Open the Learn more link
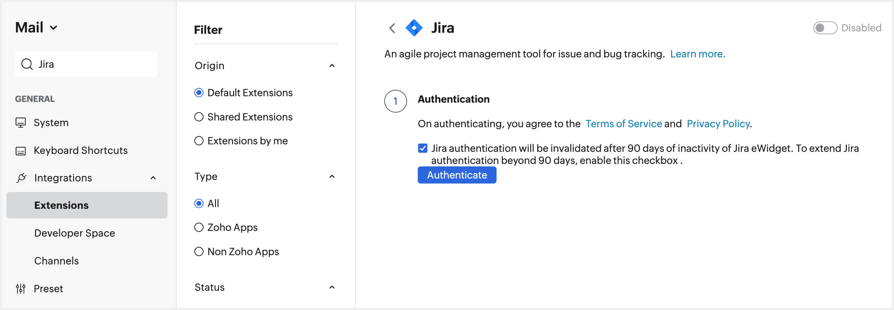This screenshot has width=894, height=310. tap(698, 54)
